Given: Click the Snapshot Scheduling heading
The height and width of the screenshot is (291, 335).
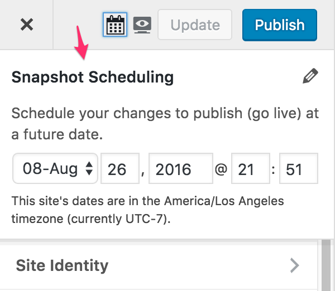Looking at the screenshot, I should [x=93, y=77].
